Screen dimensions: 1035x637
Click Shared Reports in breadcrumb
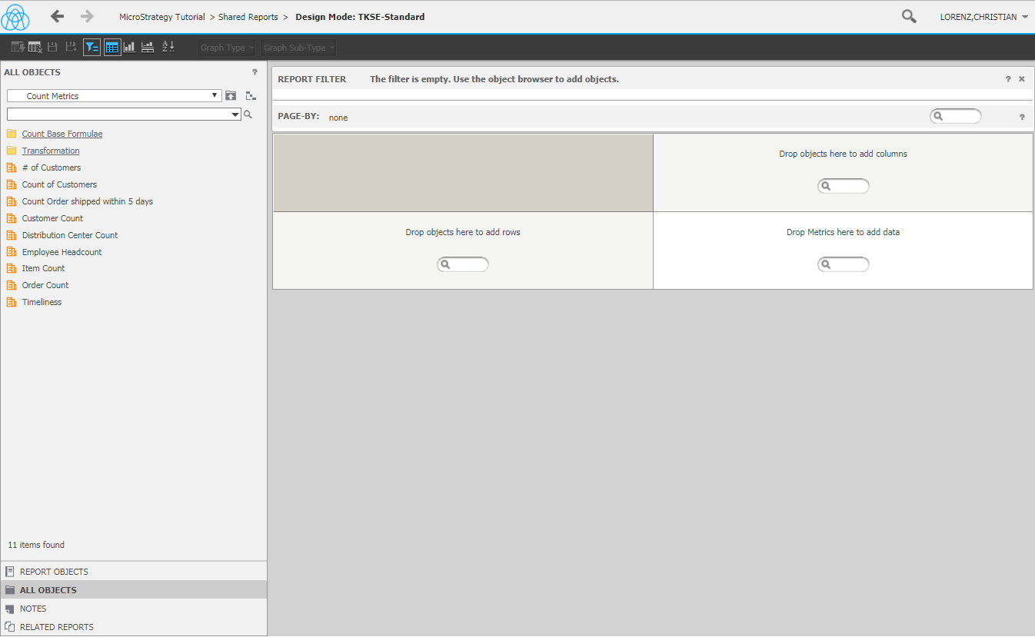click(248, 17)
